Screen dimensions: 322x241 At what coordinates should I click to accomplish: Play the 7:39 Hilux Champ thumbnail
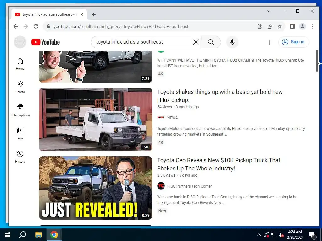pos(96,67)
